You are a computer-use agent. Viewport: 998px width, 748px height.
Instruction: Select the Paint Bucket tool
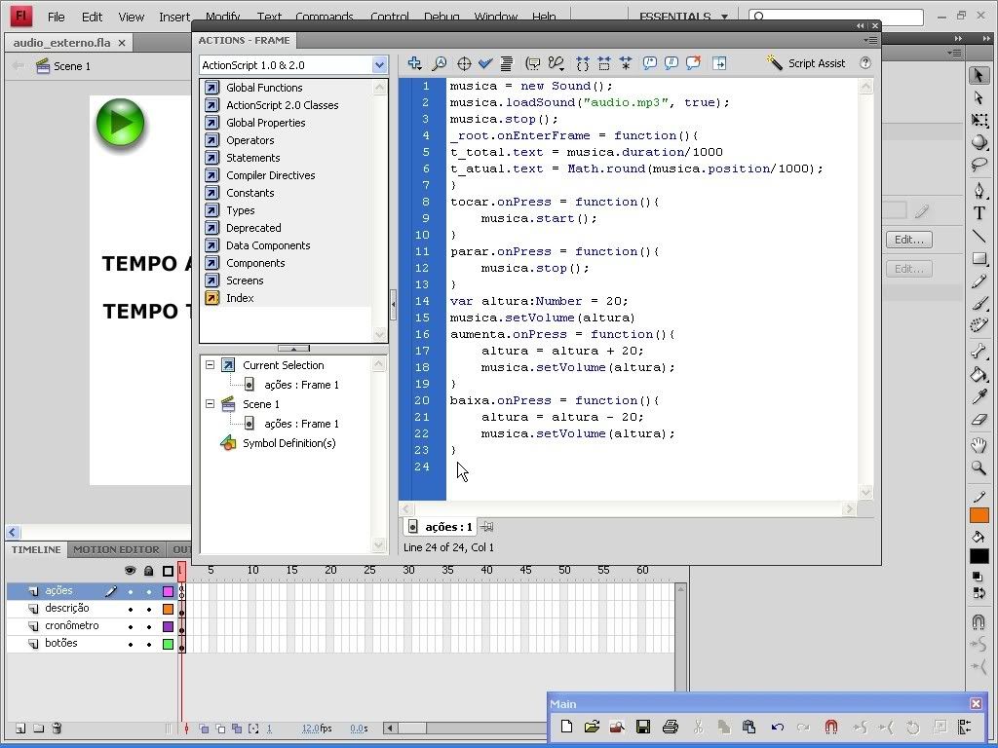[x=979, y=375]
